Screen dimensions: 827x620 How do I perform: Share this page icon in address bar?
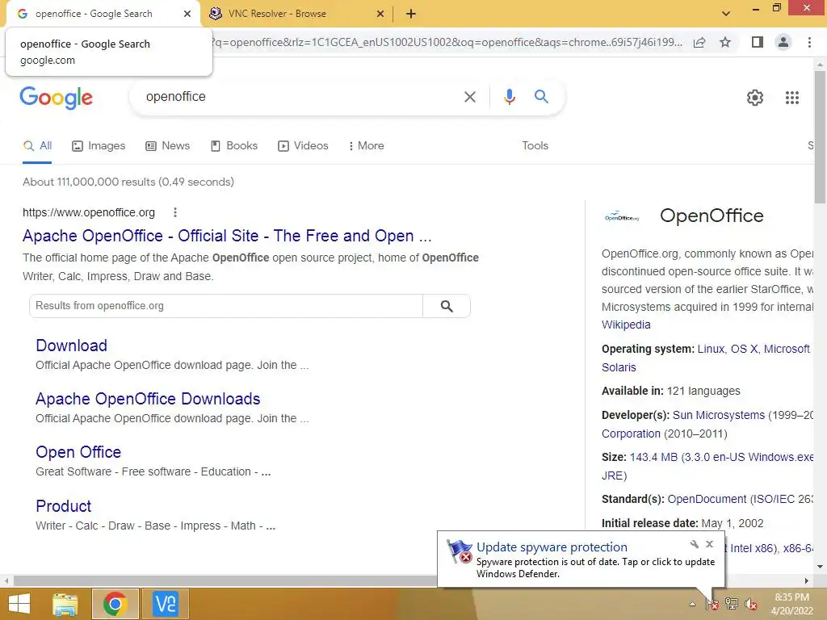(x=699, y=43)
